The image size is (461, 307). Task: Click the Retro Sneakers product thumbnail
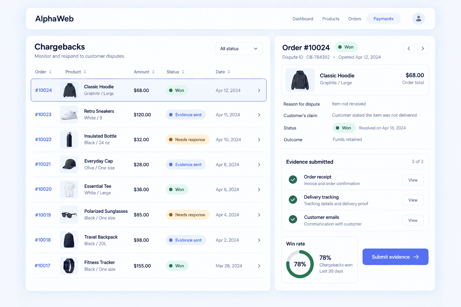[69, 115]
